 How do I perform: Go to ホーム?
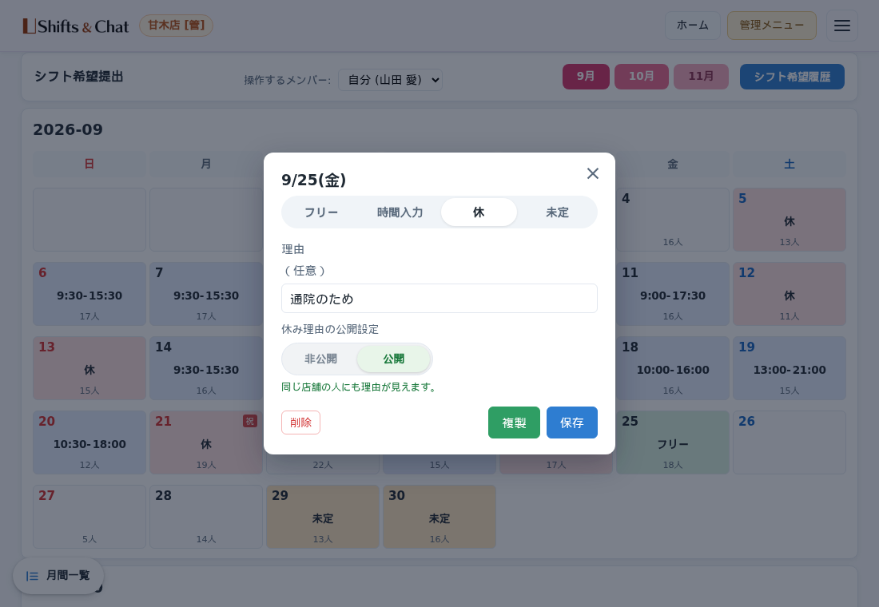point(692,26)
